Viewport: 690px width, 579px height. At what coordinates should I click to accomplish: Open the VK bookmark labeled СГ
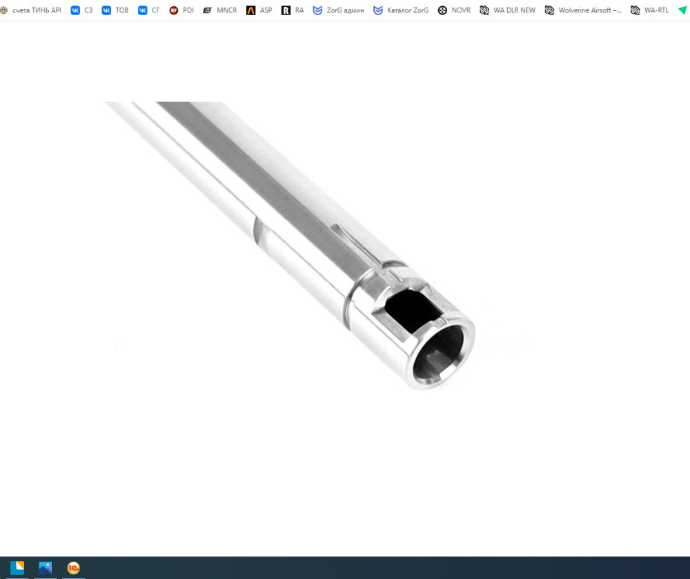149,10
